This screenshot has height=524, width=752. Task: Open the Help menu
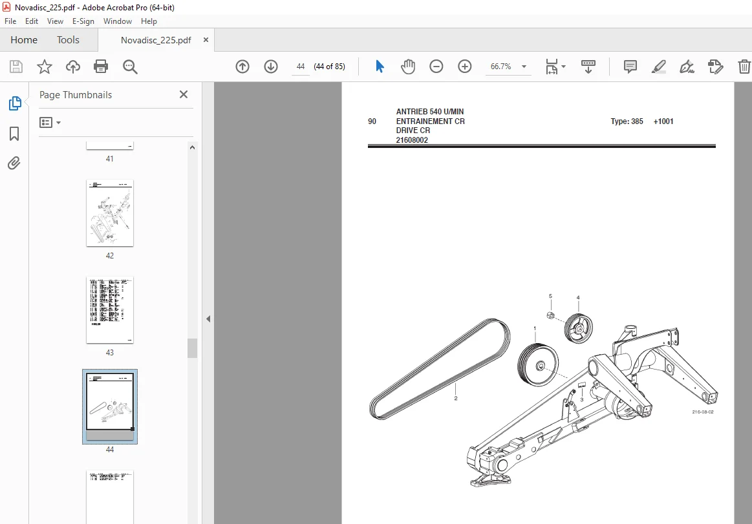(x=149, y=21)
